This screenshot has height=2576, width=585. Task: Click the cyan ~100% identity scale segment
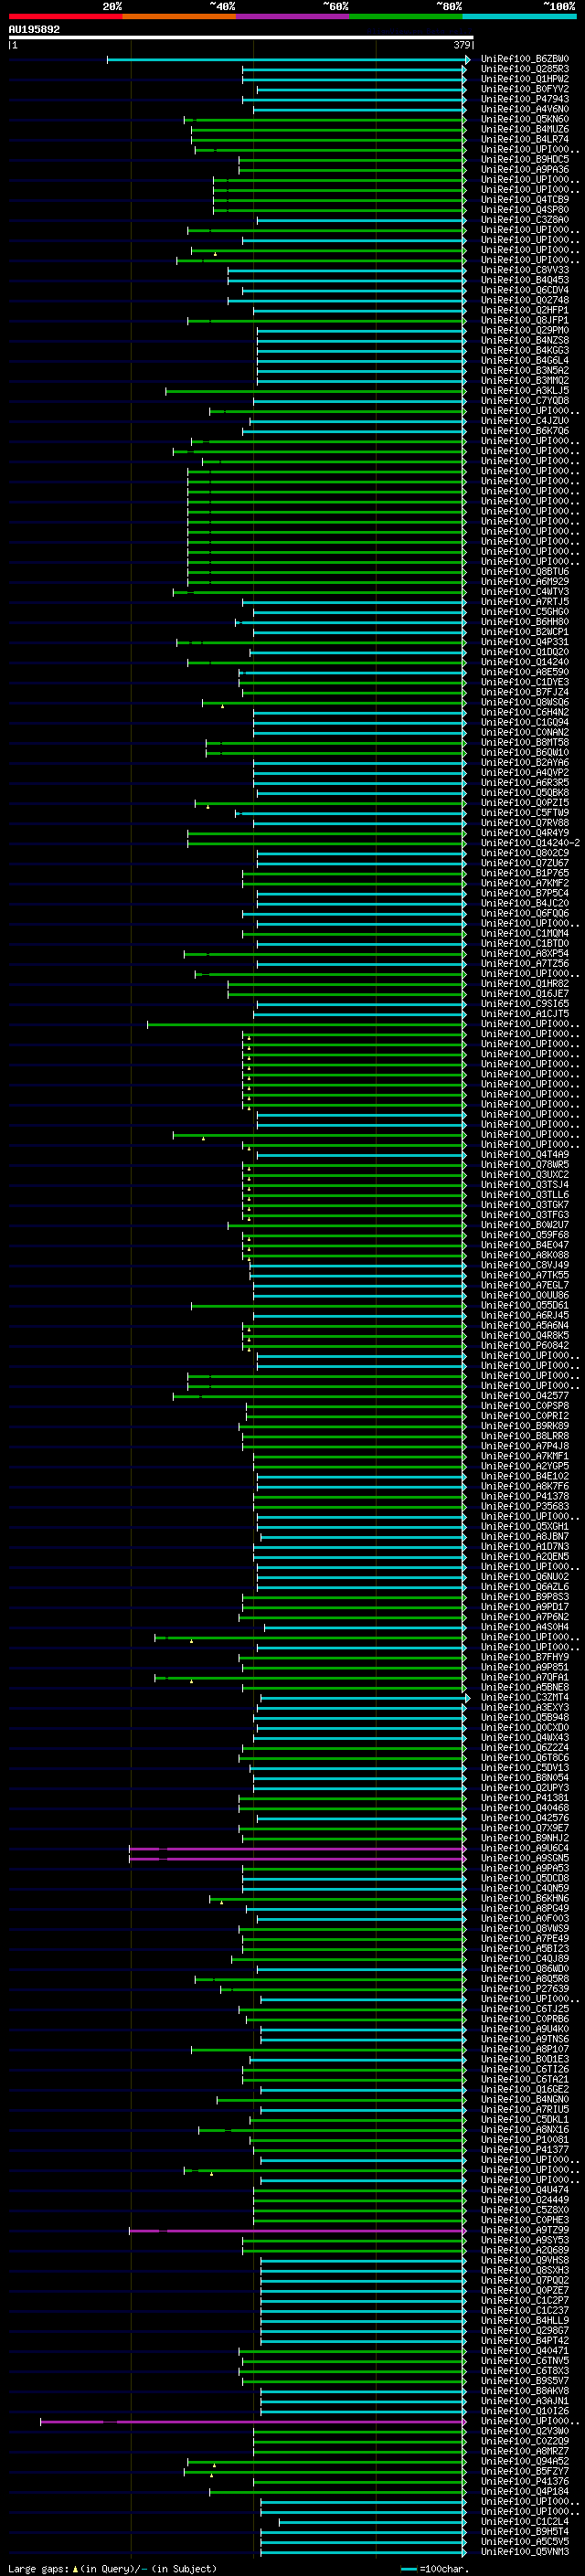point(520,17)
